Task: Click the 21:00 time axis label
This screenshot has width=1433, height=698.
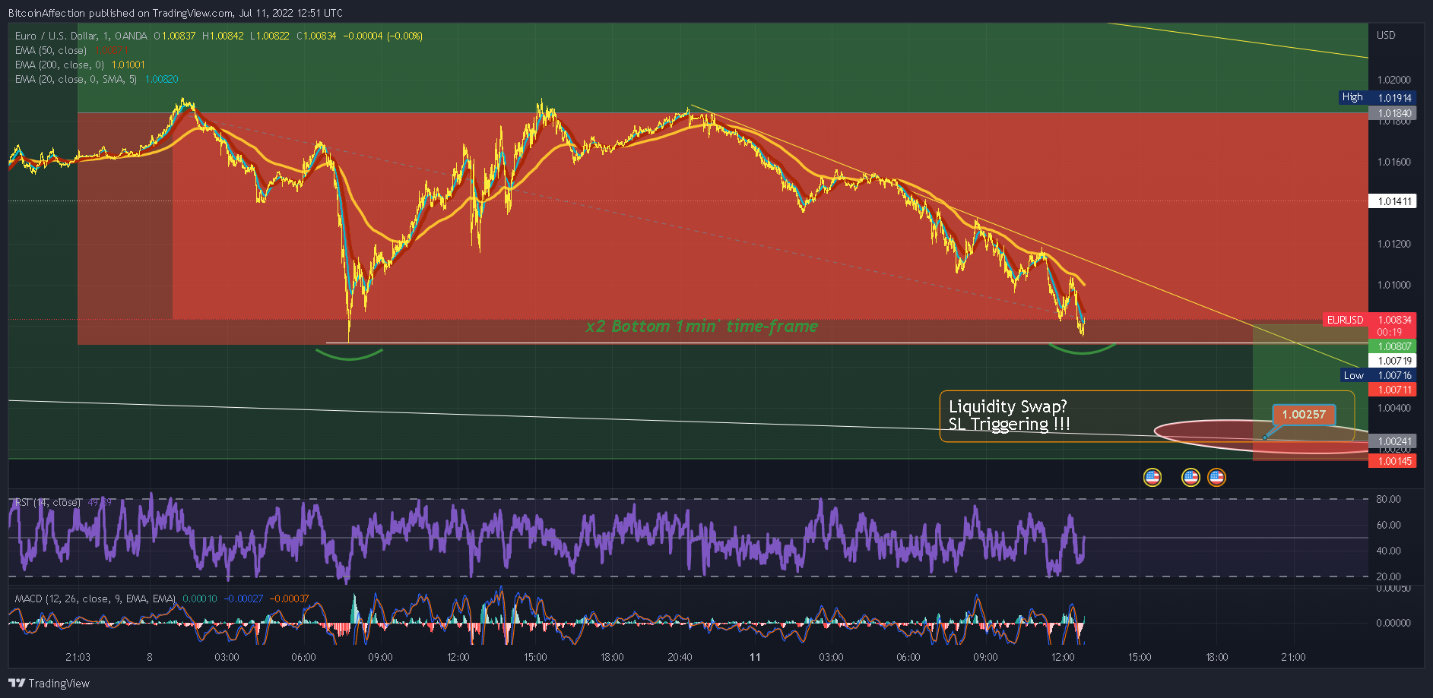Action: click(x=1293, y=657)
